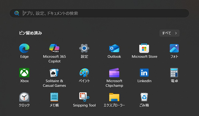Open Snipping Tool
Image resolution: width=199 pixels, height=116 pixels.
pyautogui.click(x=84, y=97)
